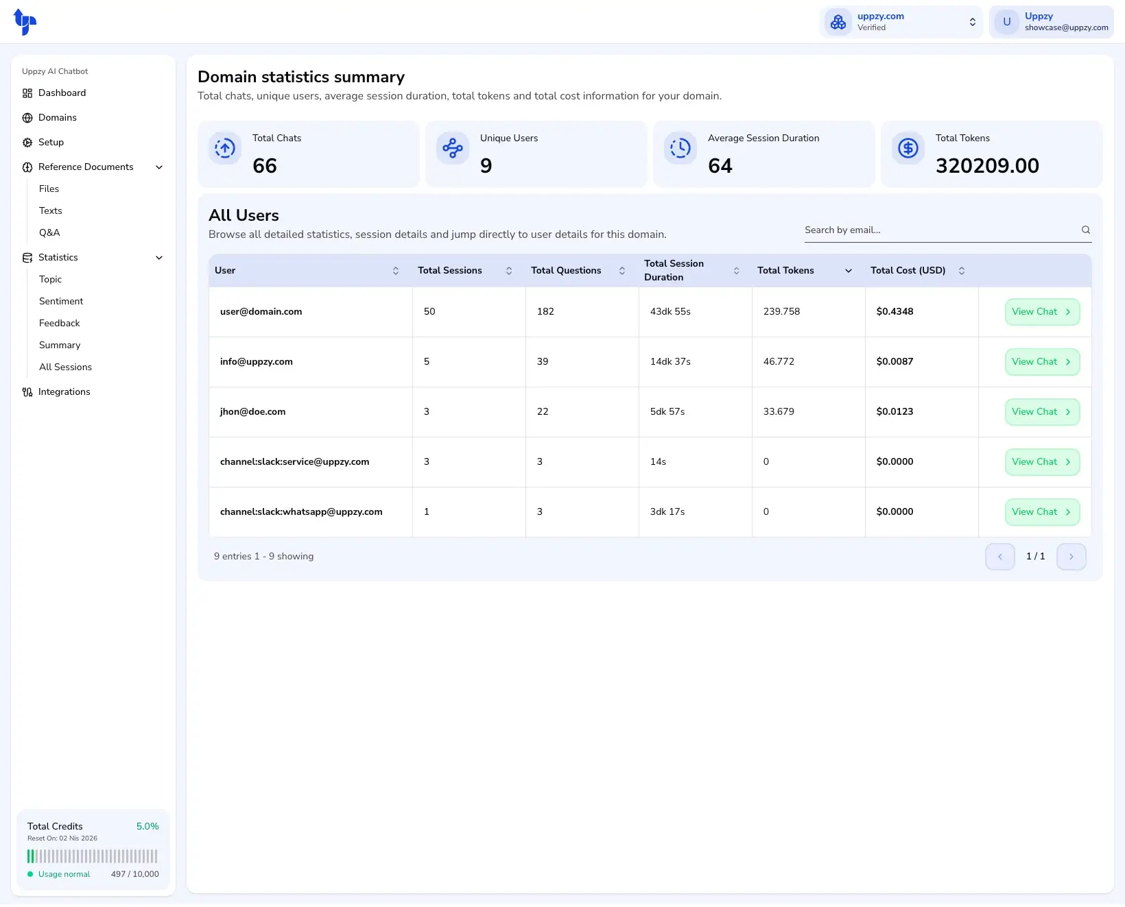Open the uppzy.com domain switcher dropdown
1125x907 pixels.
[972, 22]
